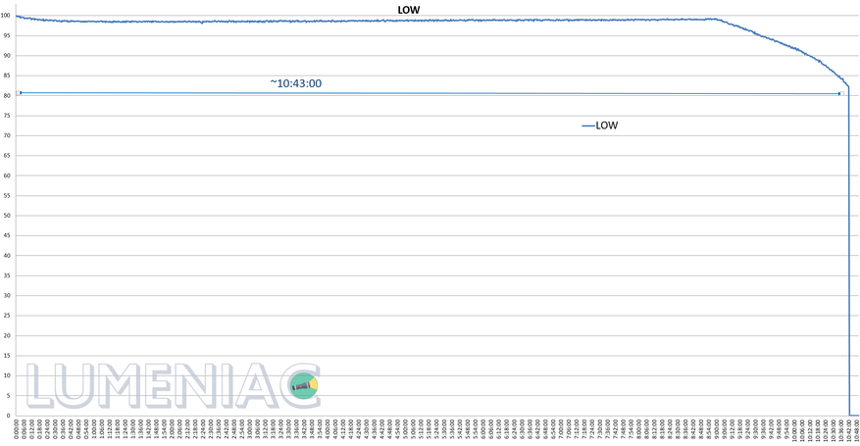The height and width of the screenshot is (446, 860).
Task: Click the horizontal runtime marker line
Action: pyautogui.click(x=430, y=93)
